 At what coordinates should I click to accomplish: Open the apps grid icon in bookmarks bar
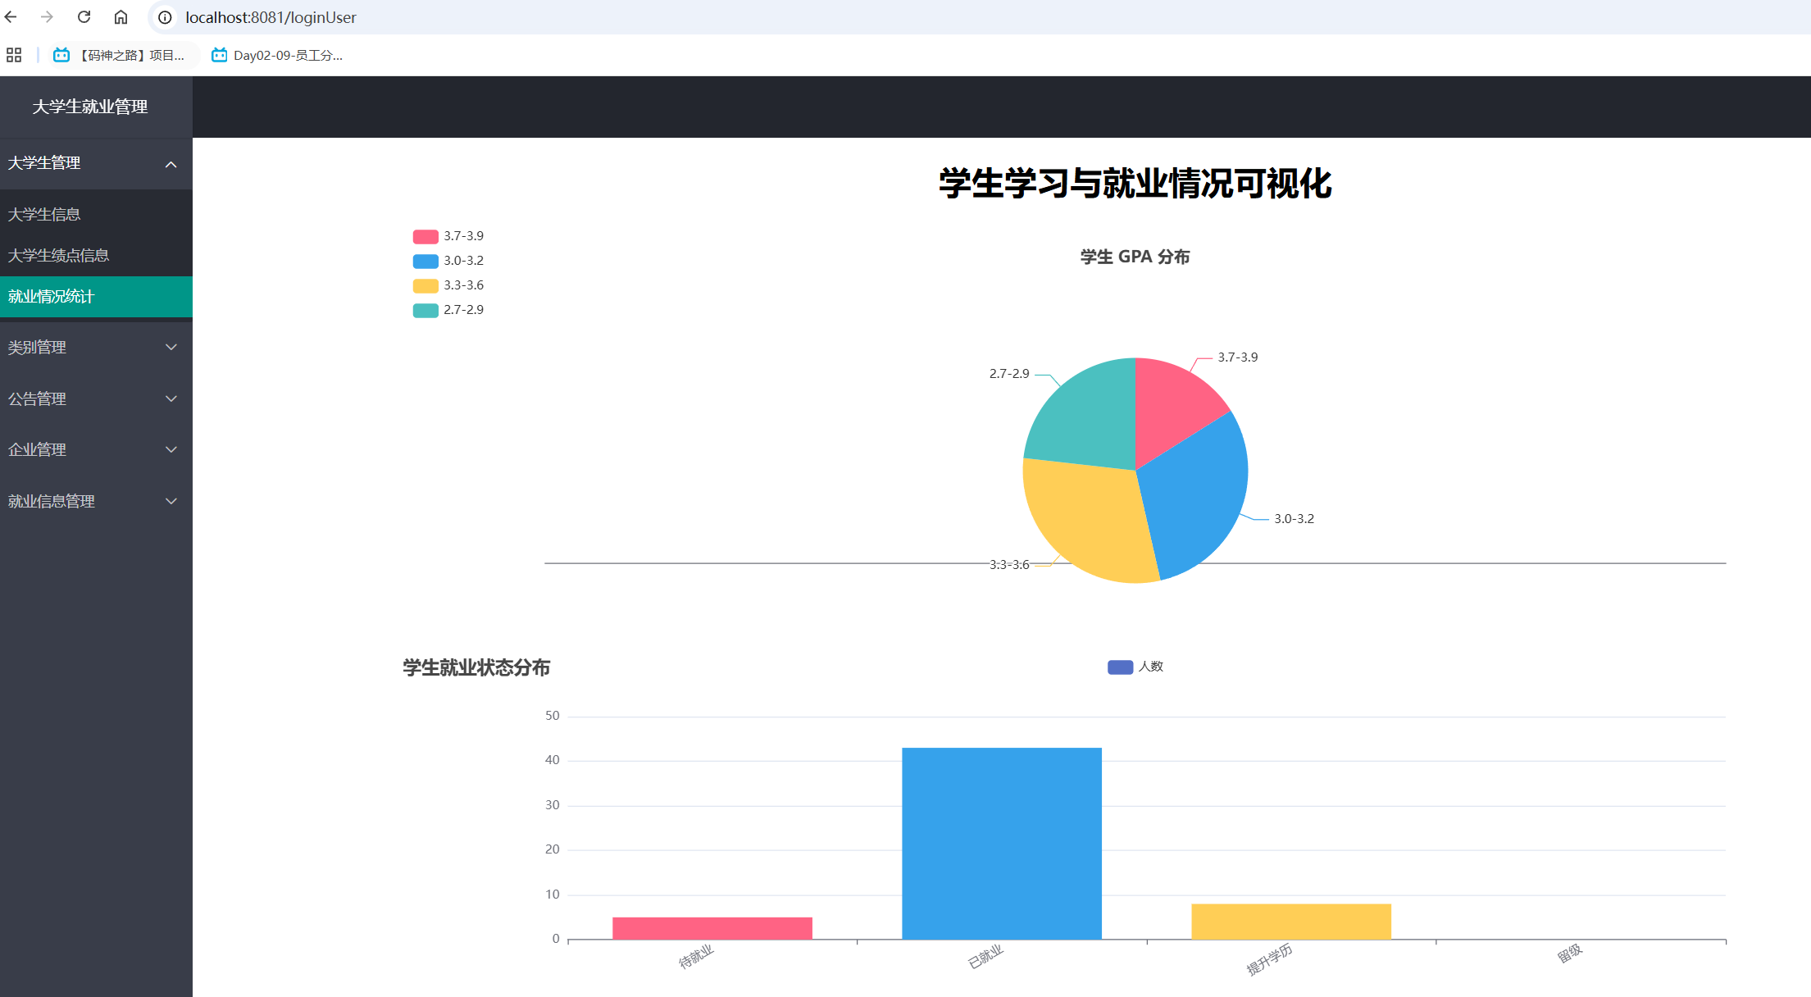point(14,55)
